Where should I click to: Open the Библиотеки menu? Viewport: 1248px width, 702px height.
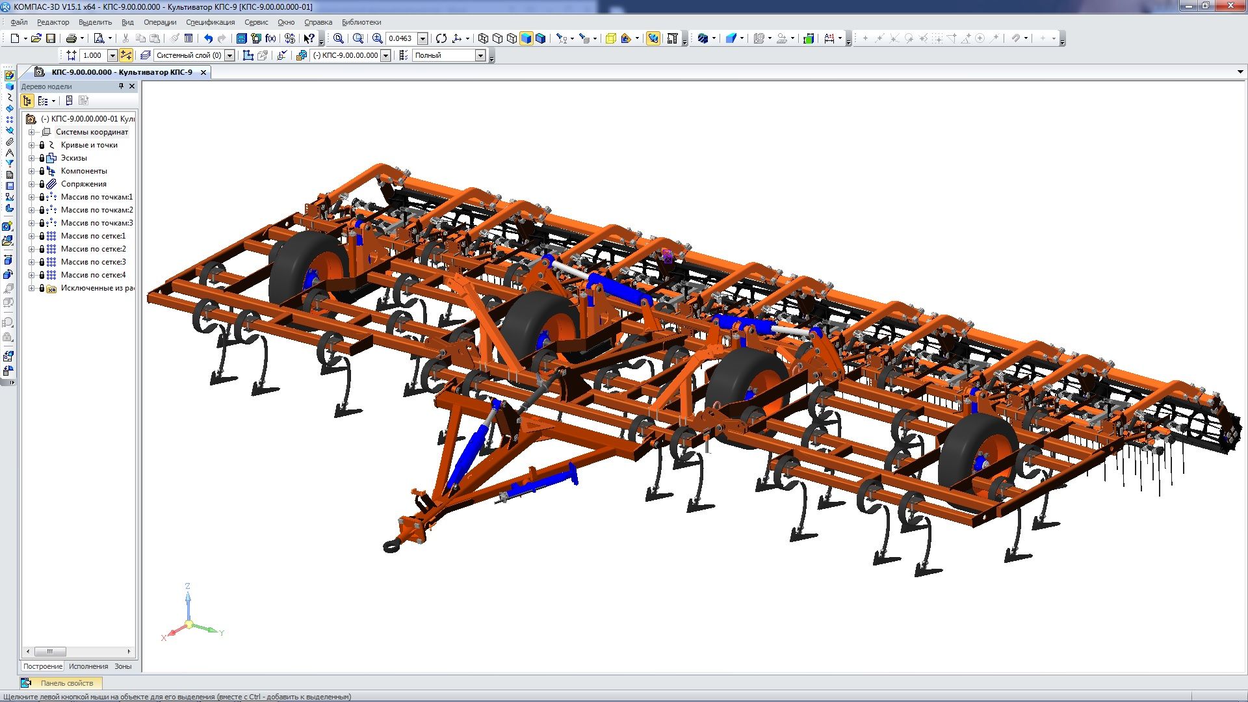click(361, 22)
